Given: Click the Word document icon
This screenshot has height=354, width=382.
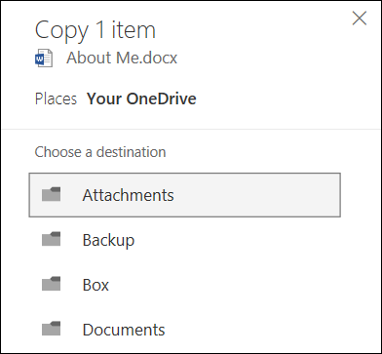Looking at the screenshot, I should [x=44, y=59].
